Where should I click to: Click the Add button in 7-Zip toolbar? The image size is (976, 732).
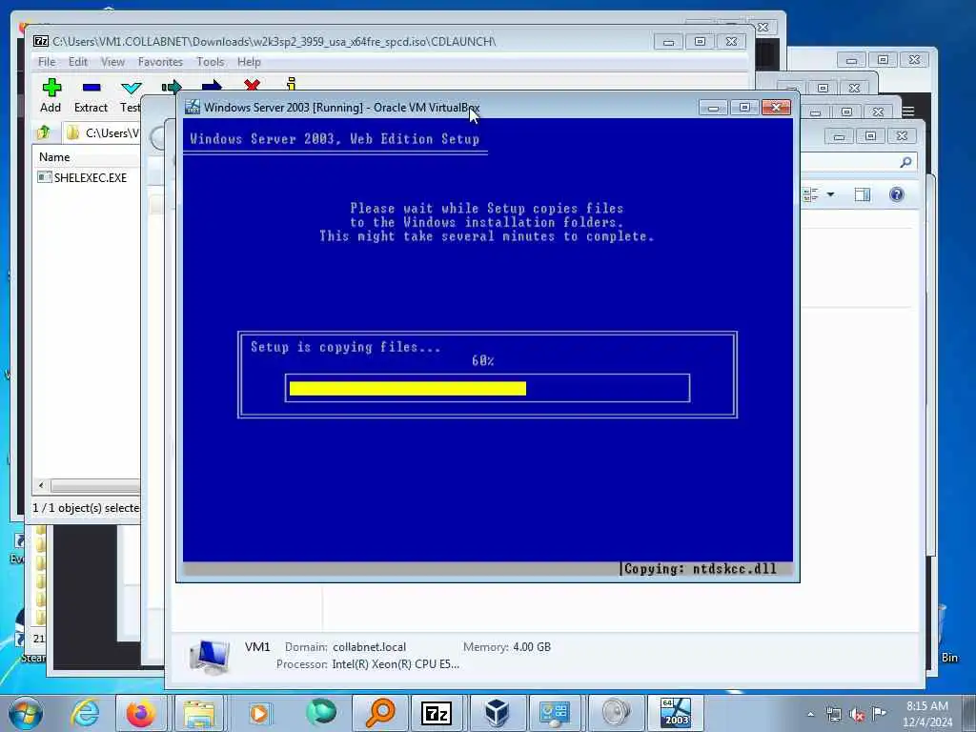tap(51, 94)
